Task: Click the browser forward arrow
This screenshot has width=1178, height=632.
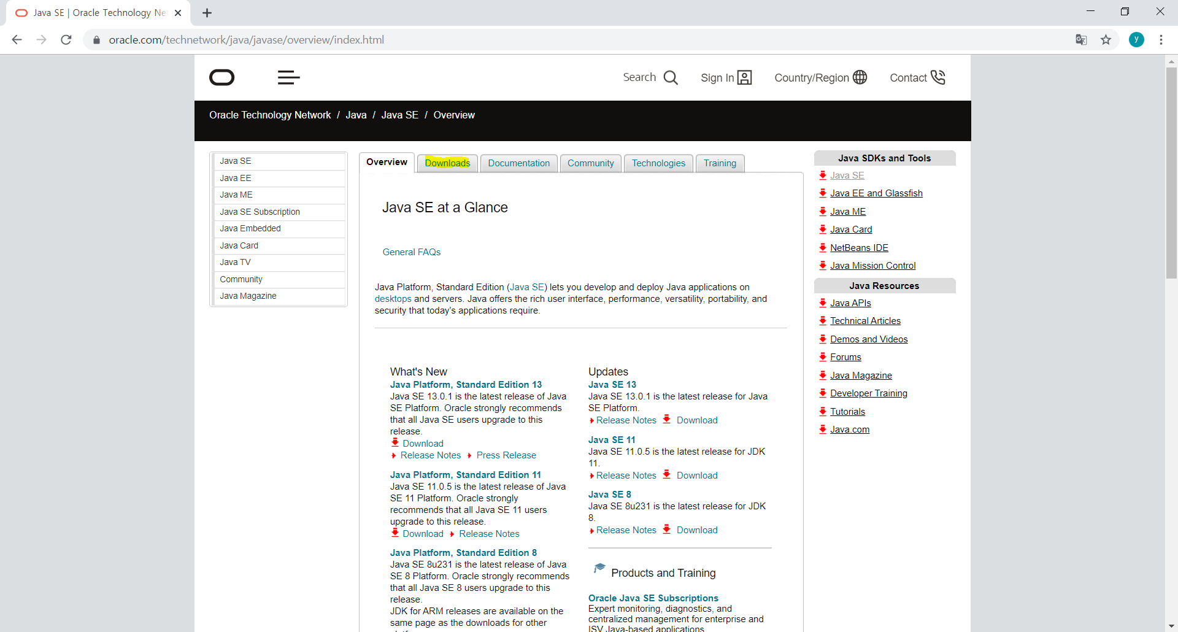Action: (x=41, y=40)
